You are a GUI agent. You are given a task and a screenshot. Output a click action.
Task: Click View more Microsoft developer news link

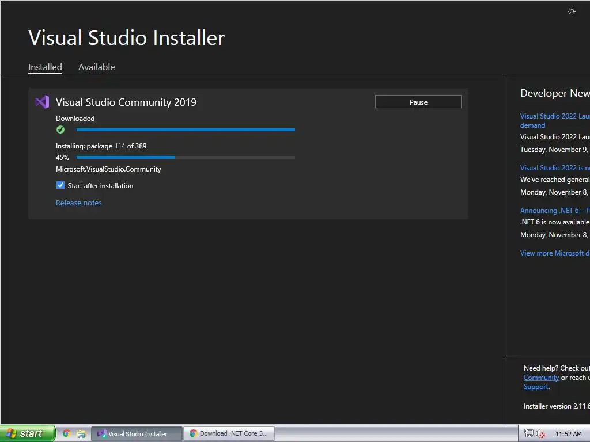pos(555,253)
